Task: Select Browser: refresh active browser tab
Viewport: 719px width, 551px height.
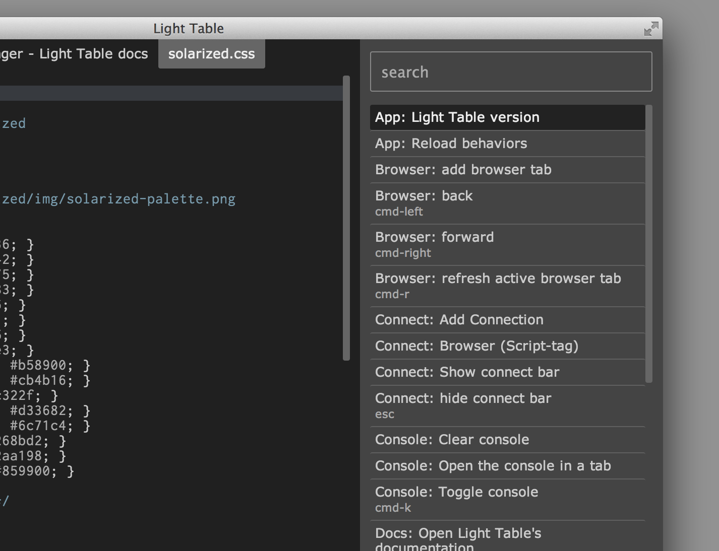Action: pyautogui.click(x=507, y=286)
